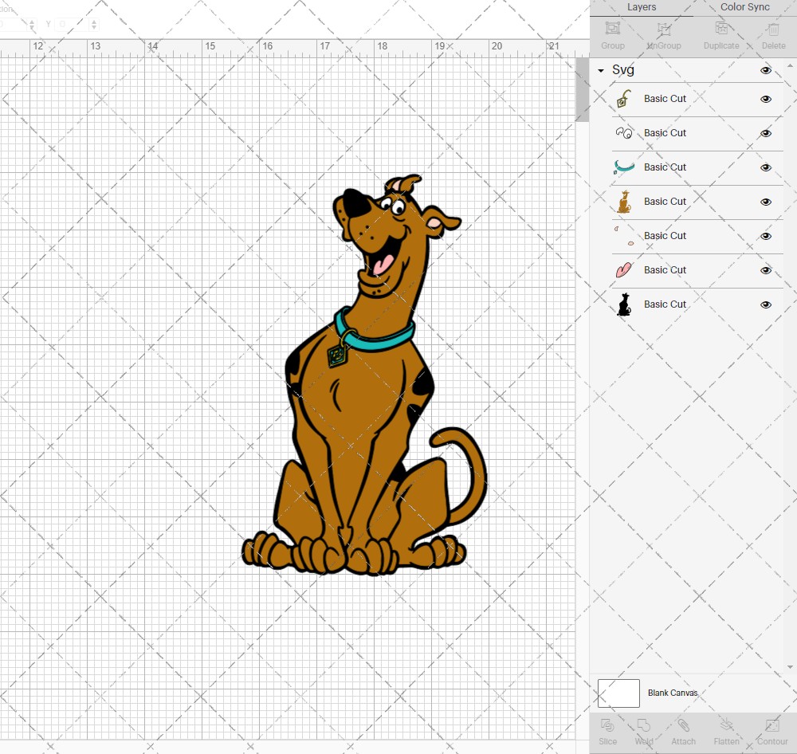Collapse the Svg layer group

coord(600,70)
